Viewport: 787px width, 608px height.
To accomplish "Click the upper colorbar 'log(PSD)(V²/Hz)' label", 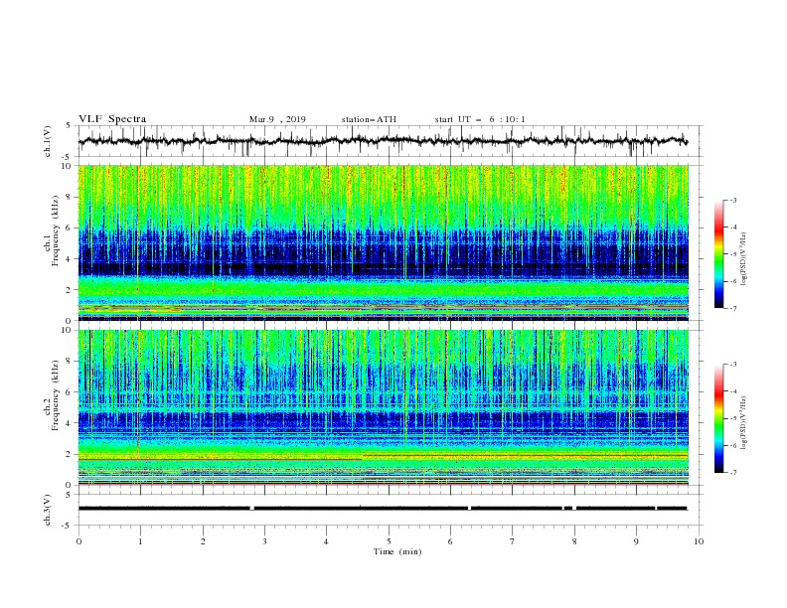I will [x=744, y=259].
